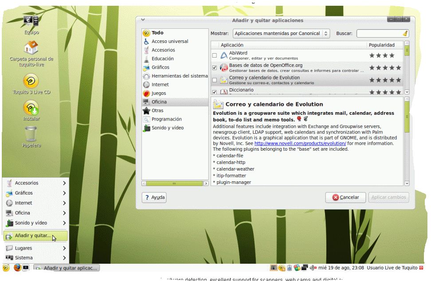Image resolution: width=431 pixels, height=281 pixels.
Task: Click the description pane scrollbar thumb
Action: click(407, 117)
